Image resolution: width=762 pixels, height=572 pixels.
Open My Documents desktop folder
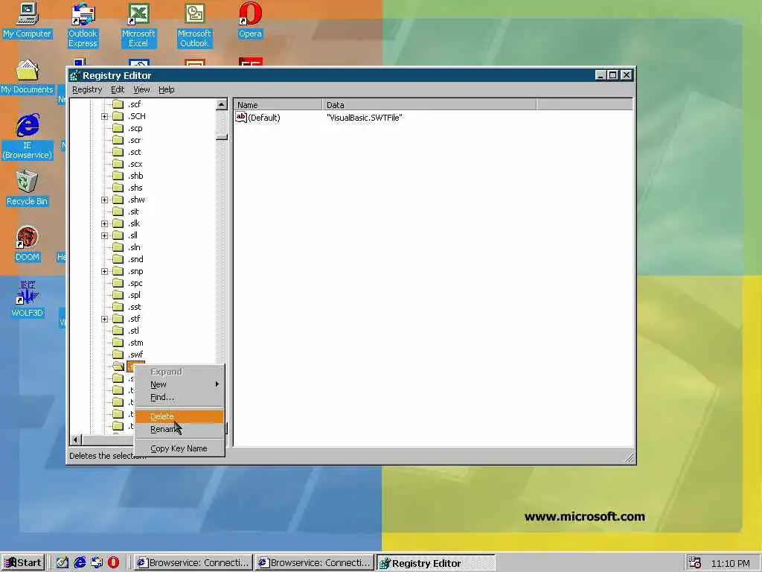pos(27,77)
